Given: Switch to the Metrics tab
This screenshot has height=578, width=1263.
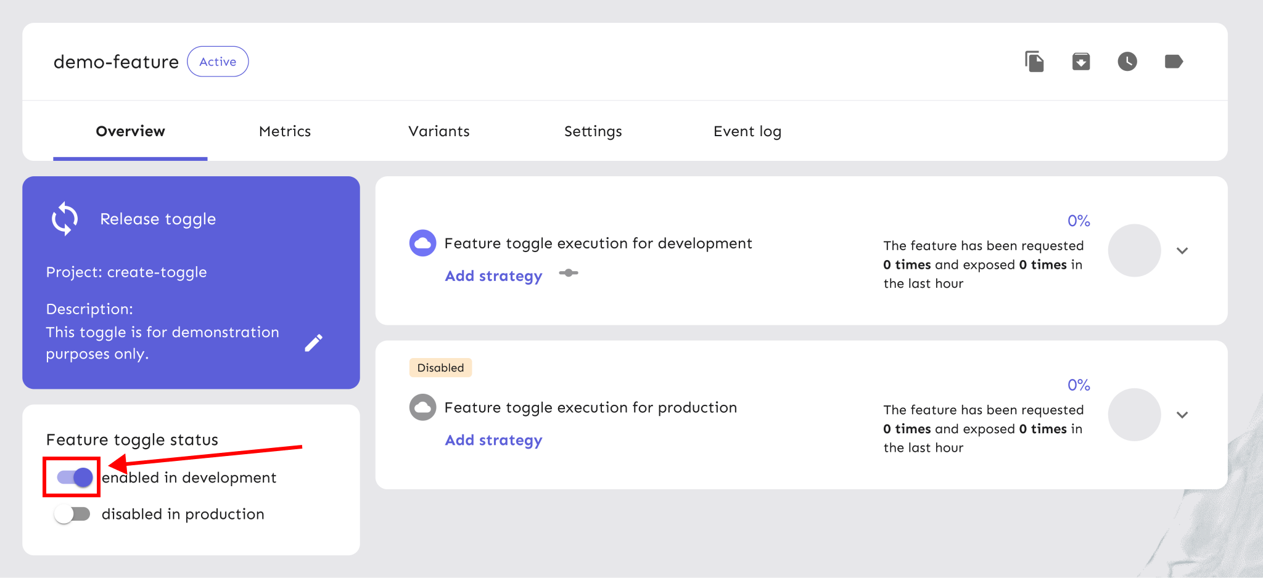Looking at the screenshot, I should (284, 131).
